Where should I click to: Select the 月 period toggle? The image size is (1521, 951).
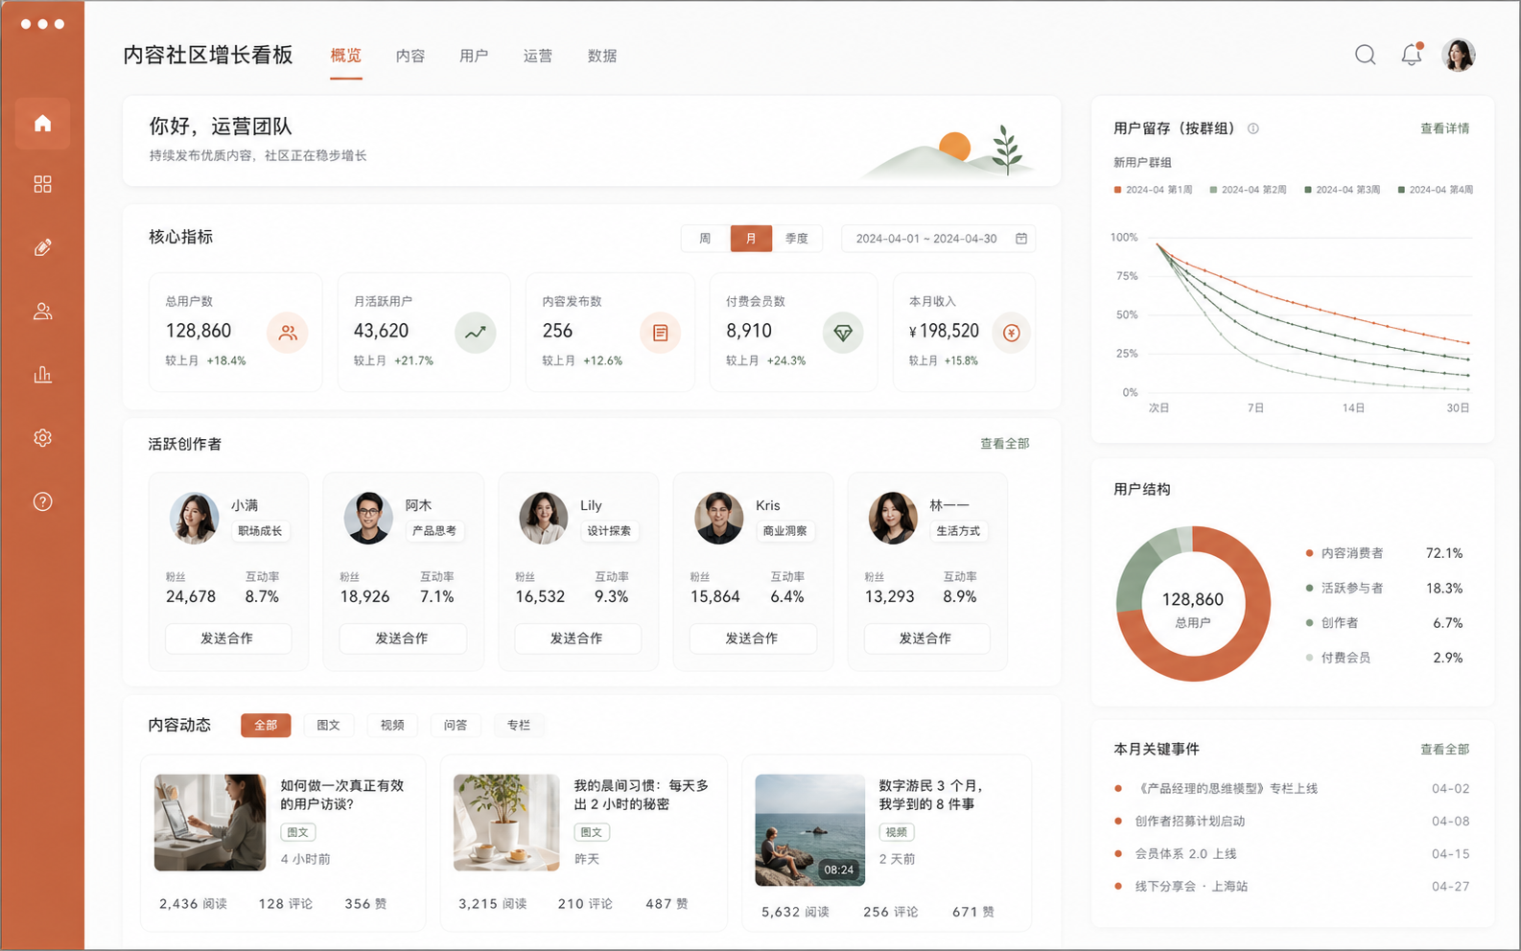point(751,239)
